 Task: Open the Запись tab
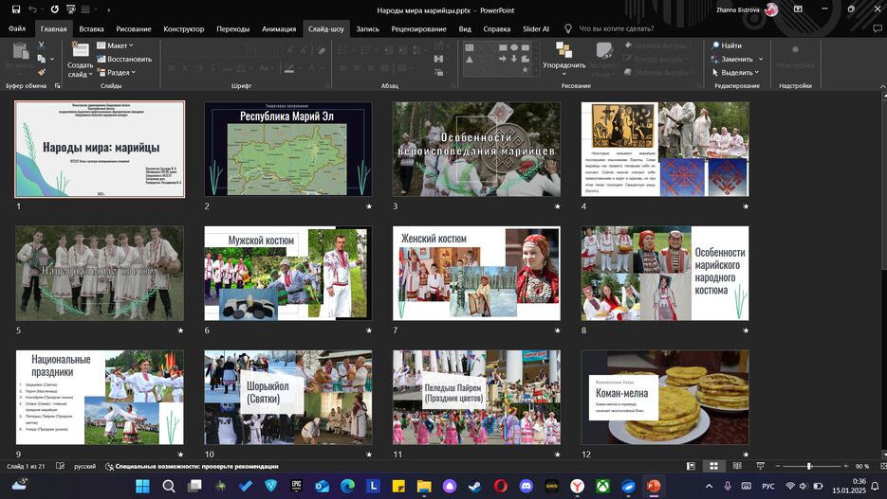(368, 28)
